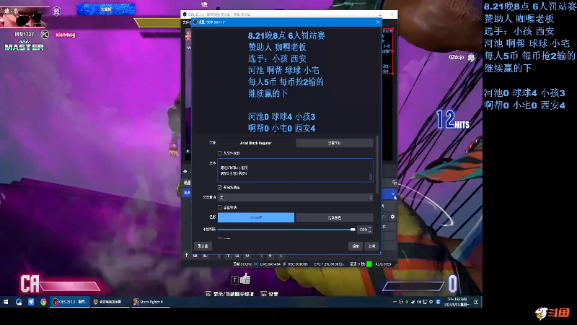Click the 8.21晚8点 preview text in dialog
Screen dimensions: 577x325
pyautogui.click(x=286, y=35)
